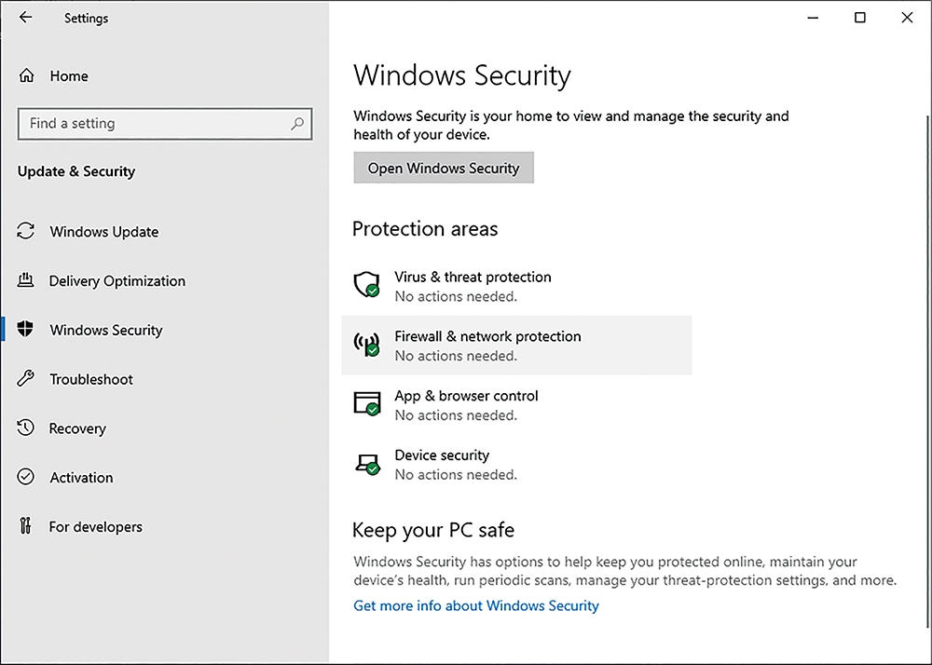Click Open Windows Security button

[x=444, y=168]
